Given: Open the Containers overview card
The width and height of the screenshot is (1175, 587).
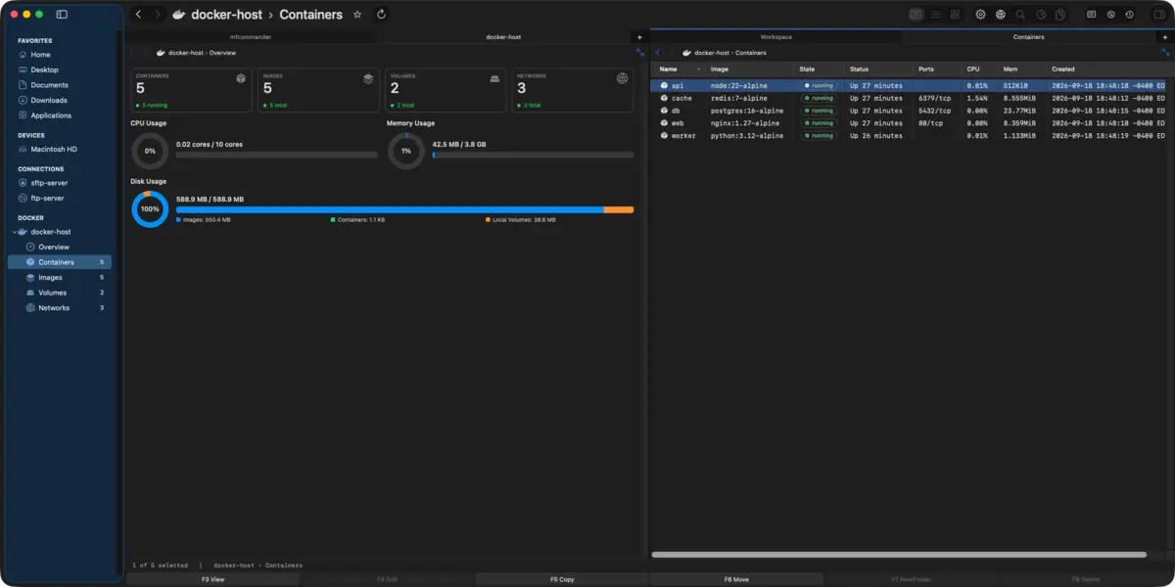Looking at the screenshot, I should pyautogui.click(x=191, y=90).
